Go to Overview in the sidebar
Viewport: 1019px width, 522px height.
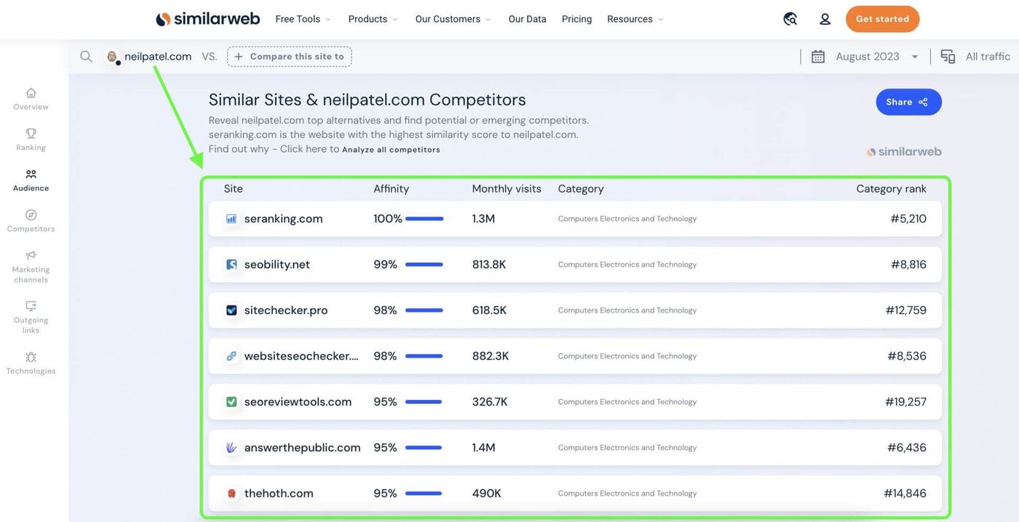[x=31, y=99]
